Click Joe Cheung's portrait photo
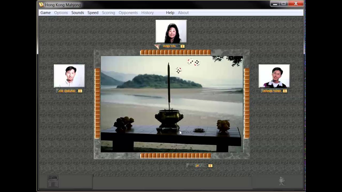342x192 pixels. [x=69, y=76]
